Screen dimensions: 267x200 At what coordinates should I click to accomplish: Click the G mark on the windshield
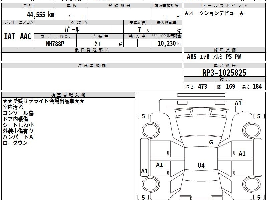211,142
